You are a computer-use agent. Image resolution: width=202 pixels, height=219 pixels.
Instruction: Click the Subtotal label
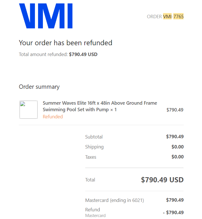pyautogui.click(x=94, y=137)
